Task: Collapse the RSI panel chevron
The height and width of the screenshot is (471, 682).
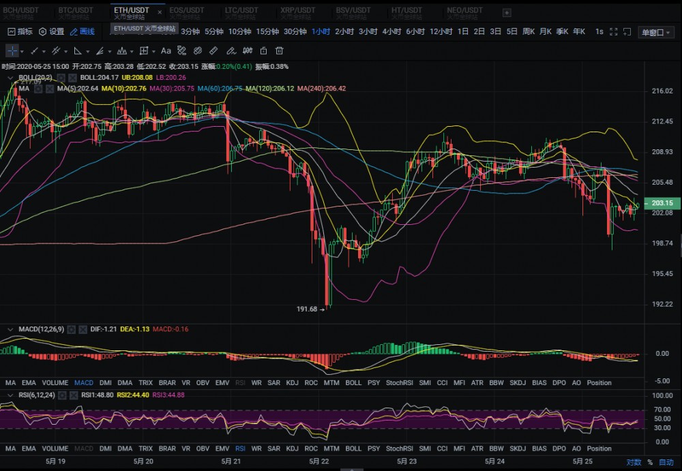Action: tap(10, 395)
